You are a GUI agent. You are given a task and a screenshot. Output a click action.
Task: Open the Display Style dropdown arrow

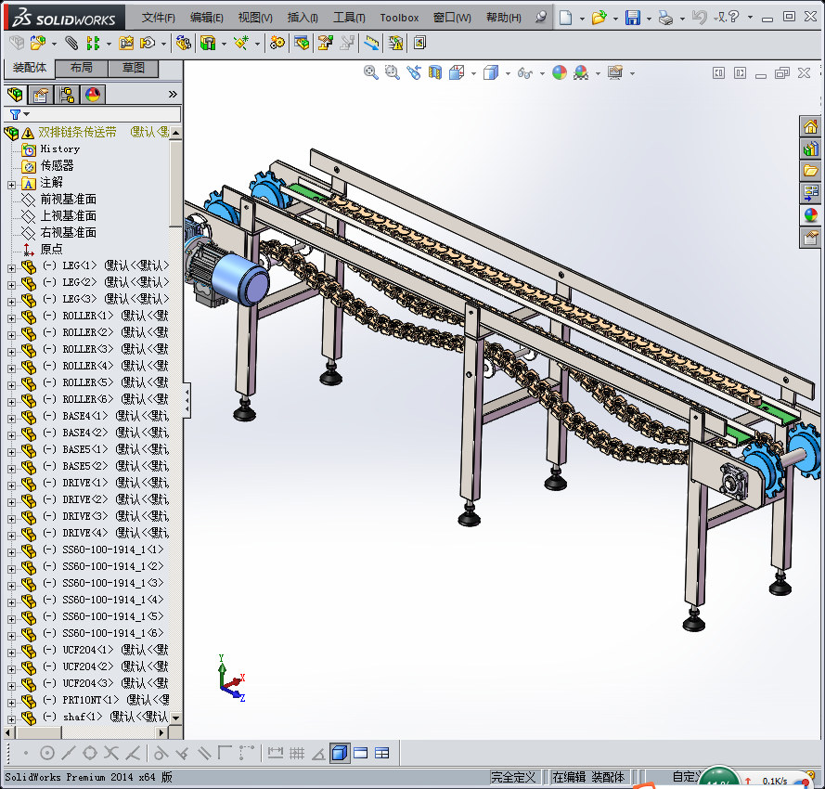pyautogui.click(x=508, y=72)
